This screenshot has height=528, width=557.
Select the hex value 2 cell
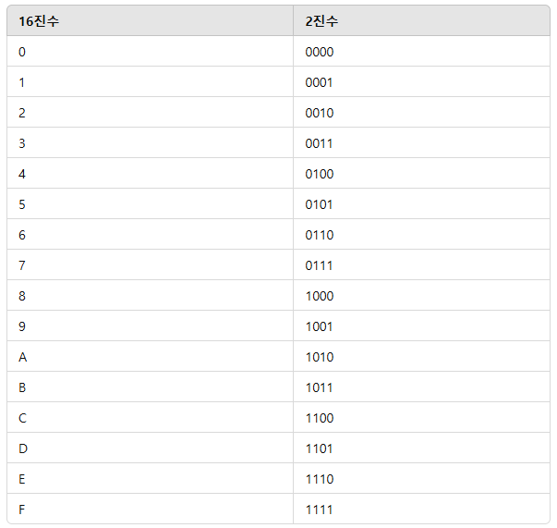(x=22, y=113)
